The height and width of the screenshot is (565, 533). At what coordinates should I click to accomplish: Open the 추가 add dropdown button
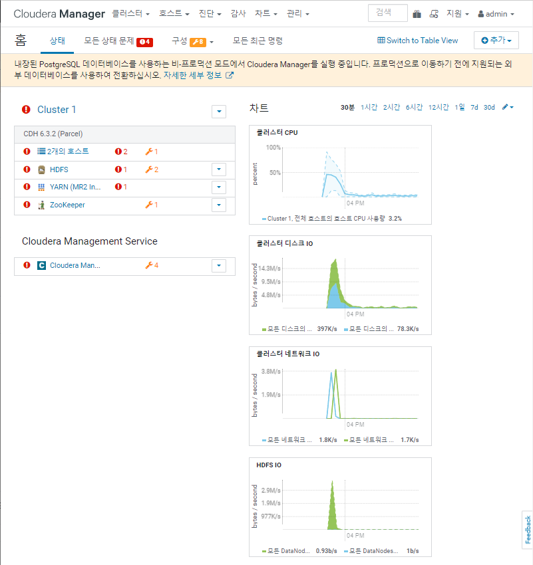496,41
